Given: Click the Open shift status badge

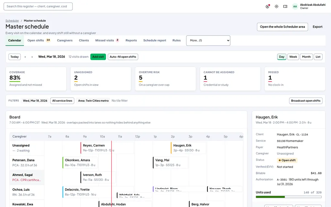Looking at the screenshot, I should (287, 160).
